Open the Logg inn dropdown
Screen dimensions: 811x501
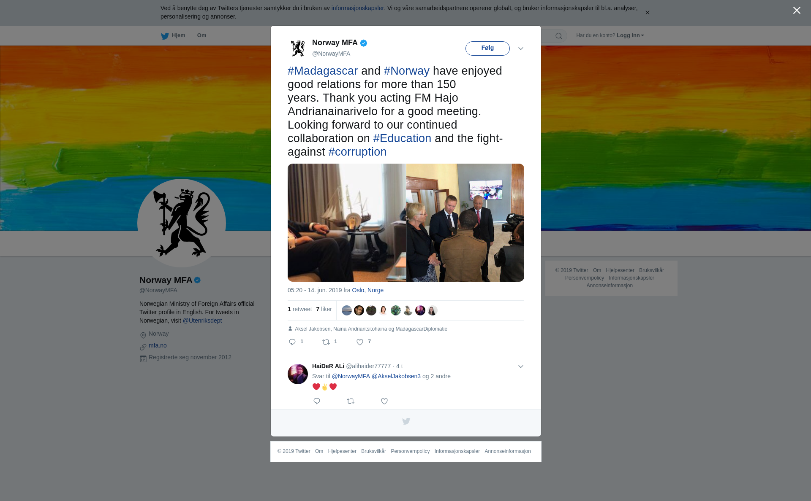630,35
